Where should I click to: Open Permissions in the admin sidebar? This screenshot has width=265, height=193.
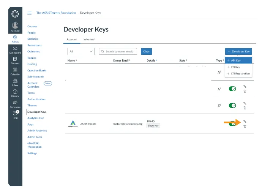(35, 45)
